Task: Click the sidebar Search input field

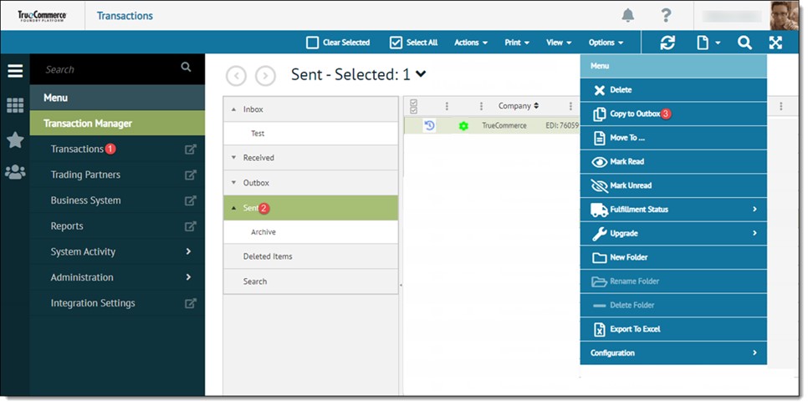Action: point(109,69)
